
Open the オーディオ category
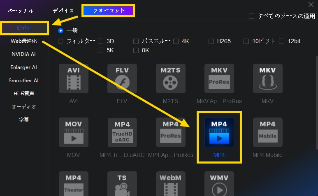(x=24, y=107)
